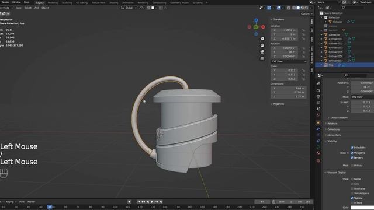Click current frame marker 47 in timeline
This screenshot has height=210, width=374.
50,207
